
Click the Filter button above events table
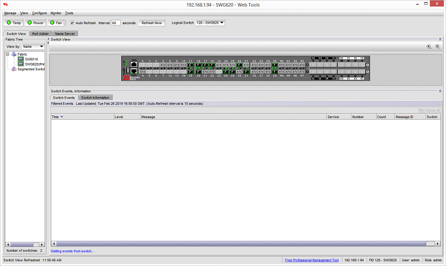point(421,110)
